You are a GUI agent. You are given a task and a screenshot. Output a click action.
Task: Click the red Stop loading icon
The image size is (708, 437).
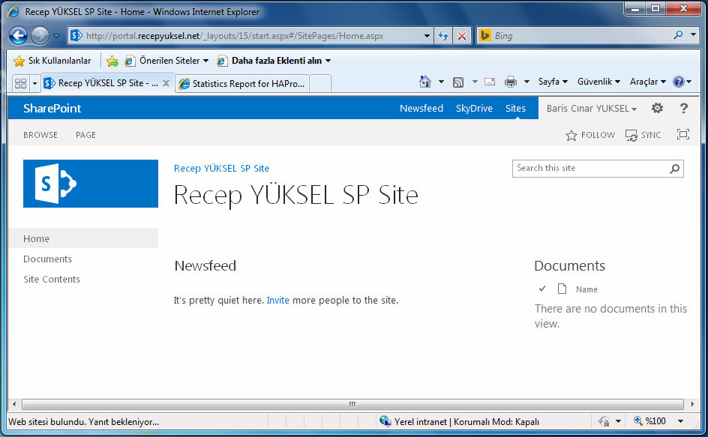tap(462, 36)
